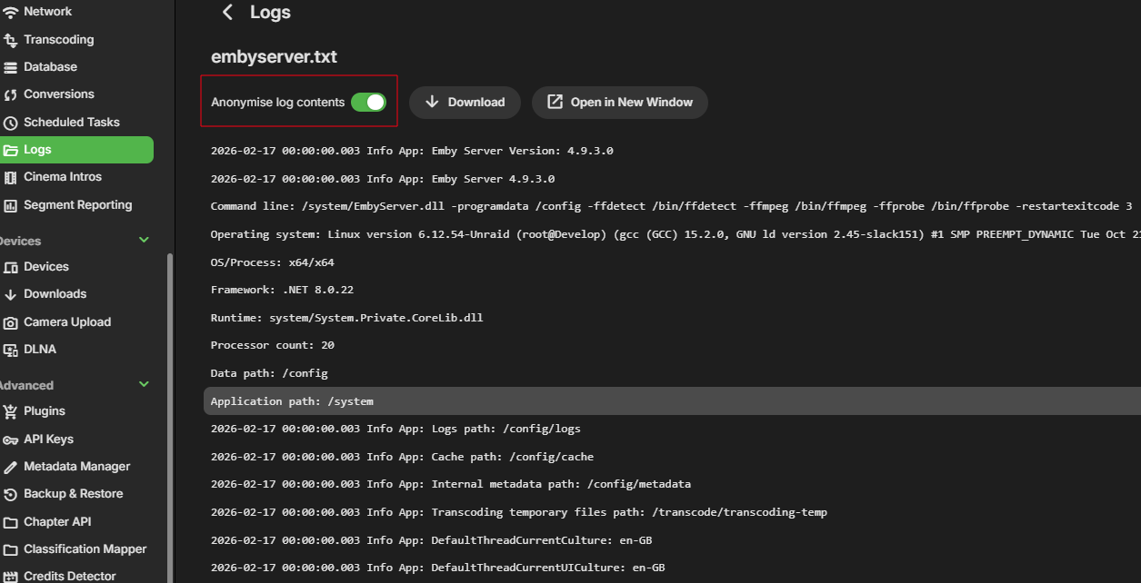Open the Metadata Manager page

click(x=76, y=467)
